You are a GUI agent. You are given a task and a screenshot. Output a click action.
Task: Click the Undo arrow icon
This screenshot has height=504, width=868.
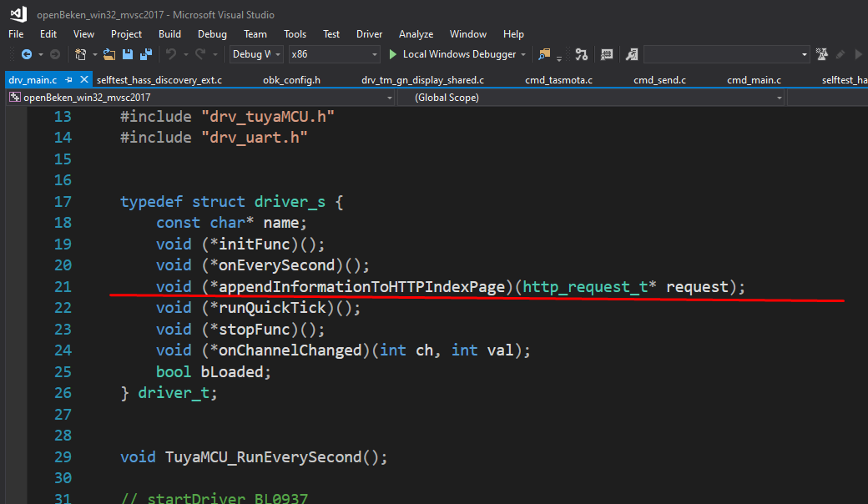pyautogui.click(x=171, y=54)
